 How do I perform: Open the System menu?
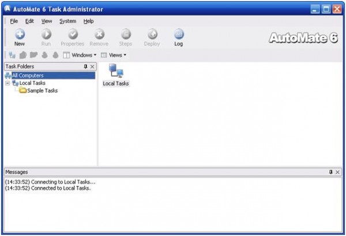click(x=67, y=21)
